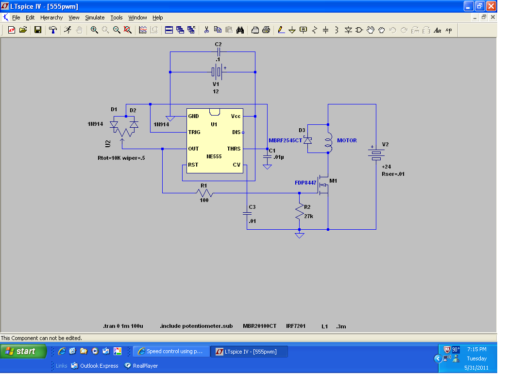Select the Move hand tool
This screenshot has height=374, width=506.
[x=371, y=30]
